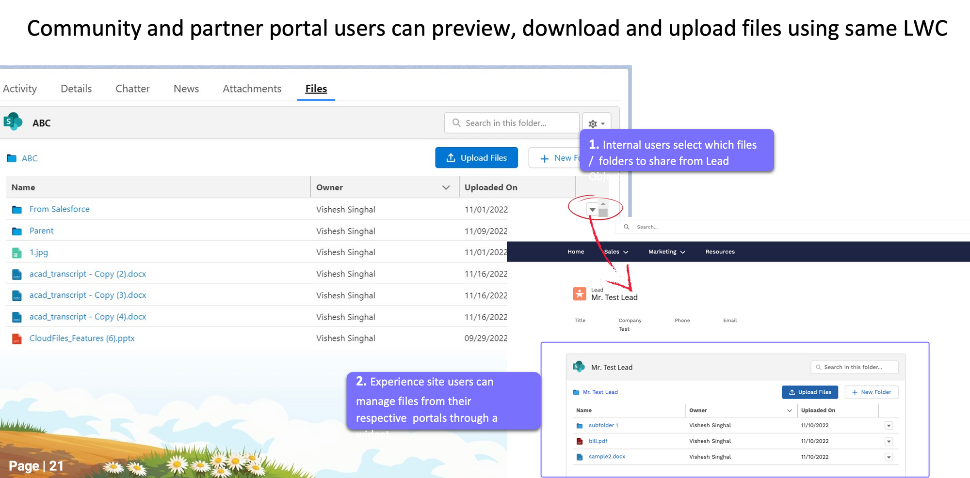Click the 09/29/2022 upload date cell
This screenshot has height=478, width=970.
485,339
